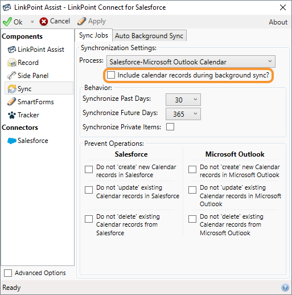Image resolution: width=292 pixels, height=295 pixels.
Task: Open the Process dropdown
Action: click(191, 62)
